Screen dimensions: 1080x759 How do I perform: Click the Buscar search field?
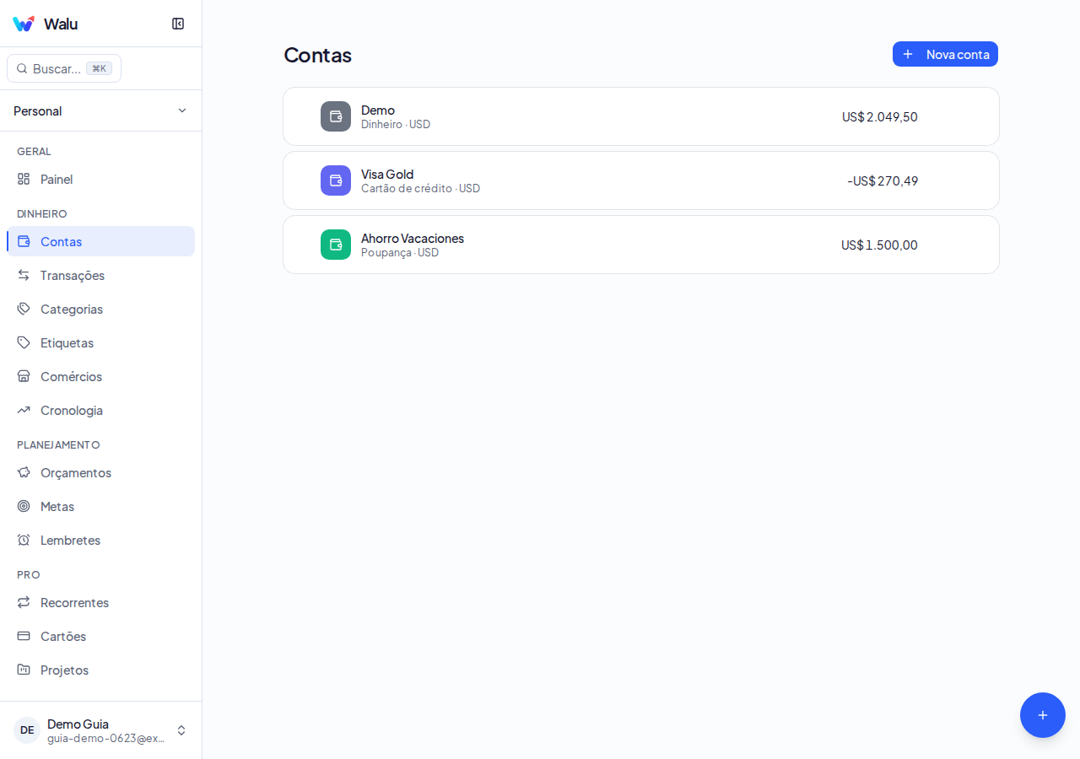click(64, 68)
